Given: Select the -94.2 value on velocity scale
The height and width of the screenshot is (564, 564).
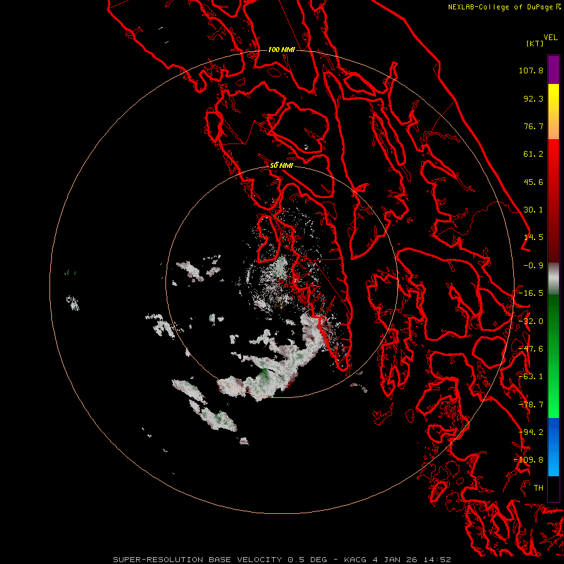Looking at the screenshot, I should coord(531,432).
